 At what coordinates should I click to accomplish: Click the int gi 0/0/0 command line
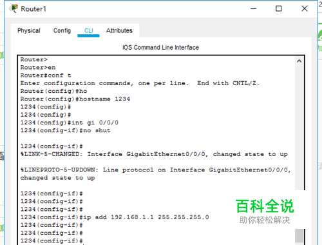[70, 122]
